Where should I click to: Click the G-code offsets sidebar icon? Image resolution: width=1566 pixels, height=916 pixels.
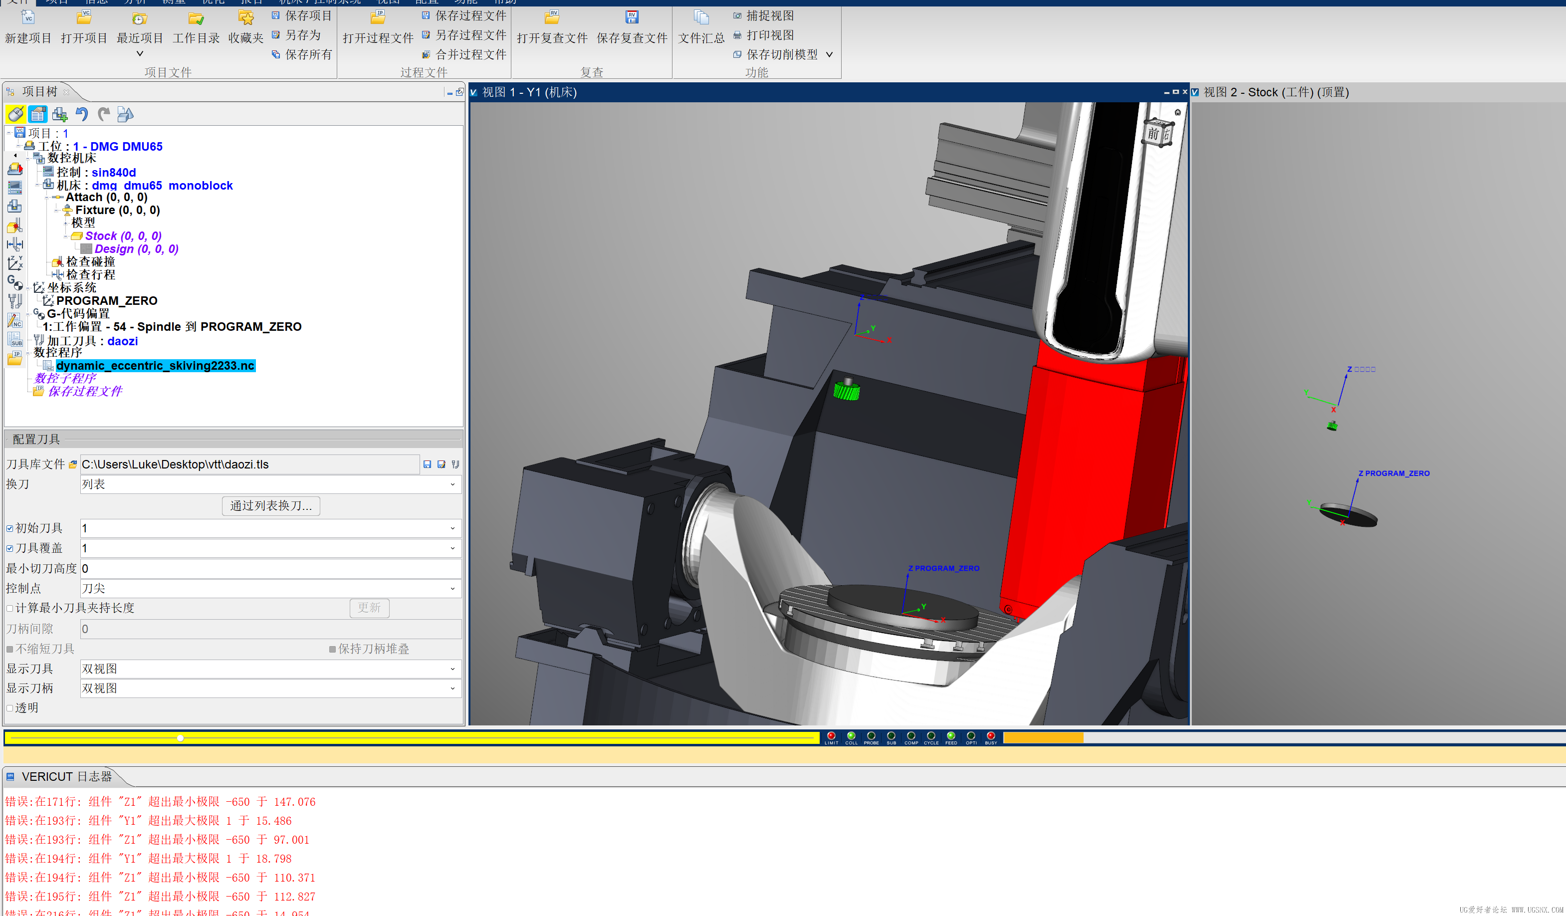(x=15, y=283)
